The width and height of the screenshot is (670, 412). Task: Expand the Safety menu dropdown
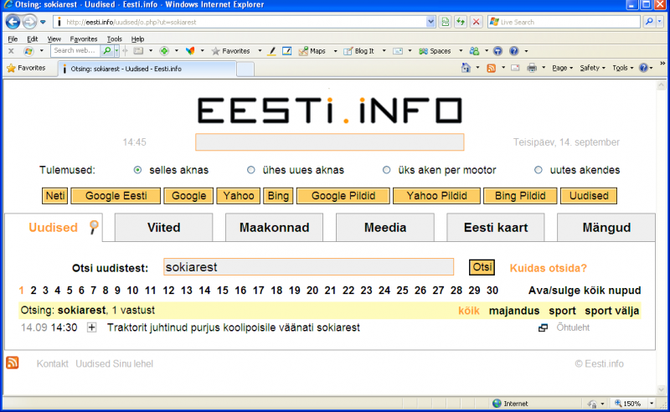pos(593,68)
